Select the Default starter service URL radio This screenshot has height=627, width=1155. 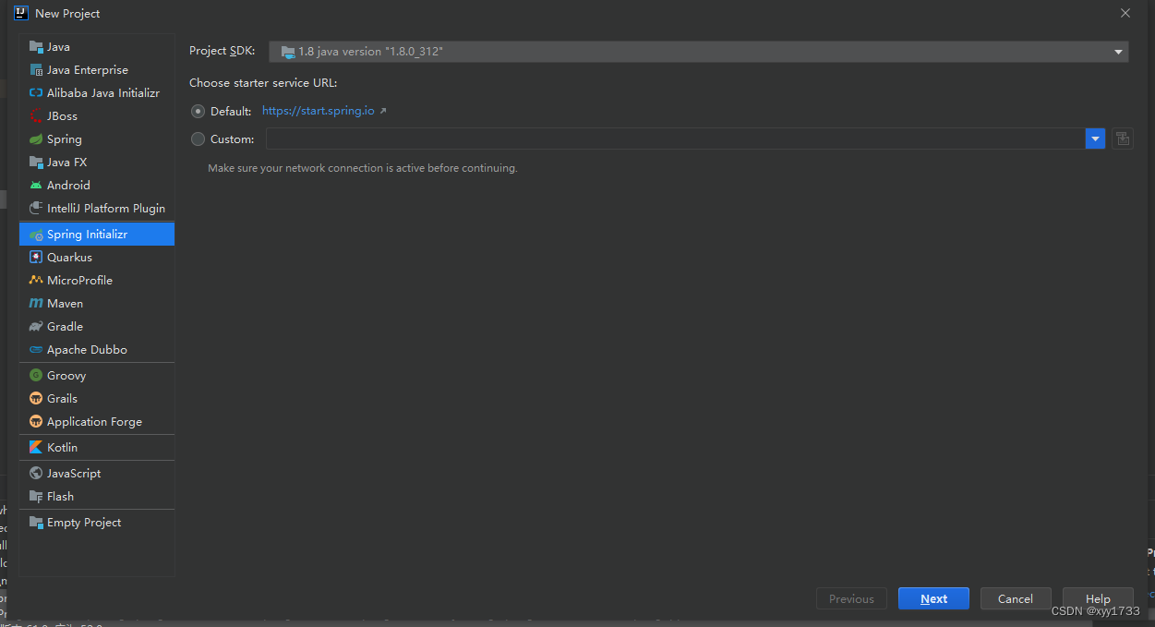point(198,111)
